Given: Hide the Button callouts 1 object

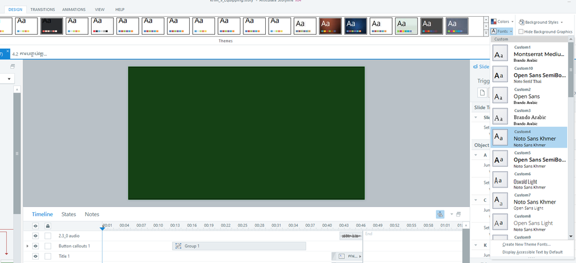Looking at the screenshot, I should 36,246.
